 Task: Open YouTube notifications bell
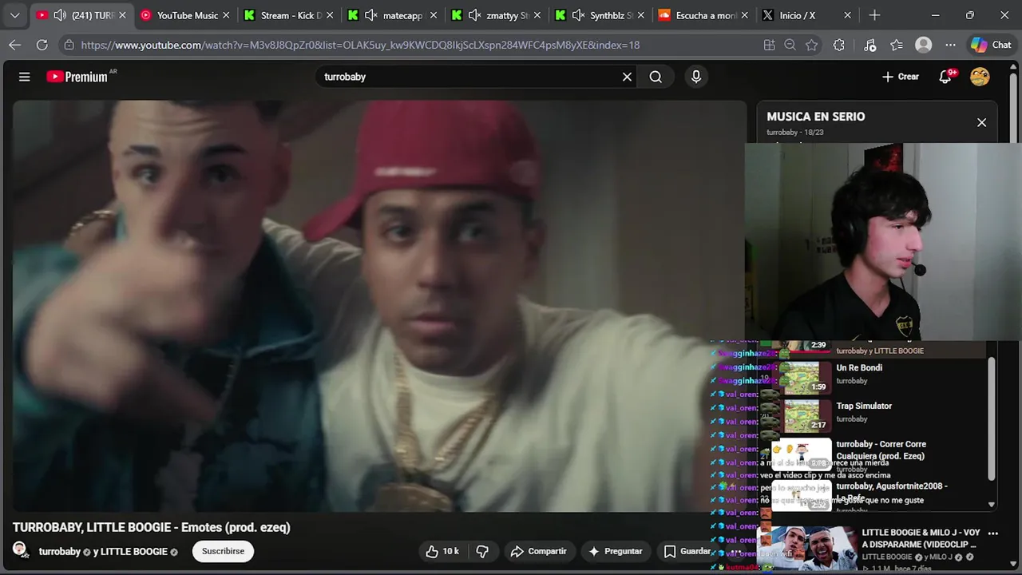[x=946, y=77]
